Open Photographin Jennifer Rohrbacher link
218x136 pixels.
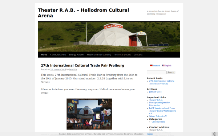160,104
